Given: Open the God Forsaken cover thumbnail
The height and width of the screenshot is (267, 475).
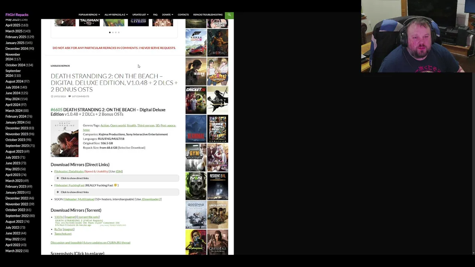Looking at the screenshot, I should (217, 43).
